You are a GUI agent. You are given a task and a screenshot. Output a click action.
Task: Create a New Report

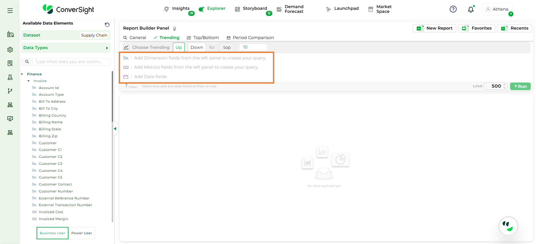point(434,28)
